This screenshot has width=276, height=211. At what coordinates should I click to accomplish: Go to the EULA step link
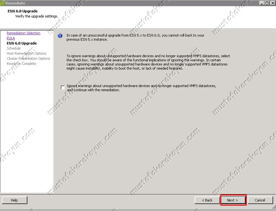[x=11, y=38]
